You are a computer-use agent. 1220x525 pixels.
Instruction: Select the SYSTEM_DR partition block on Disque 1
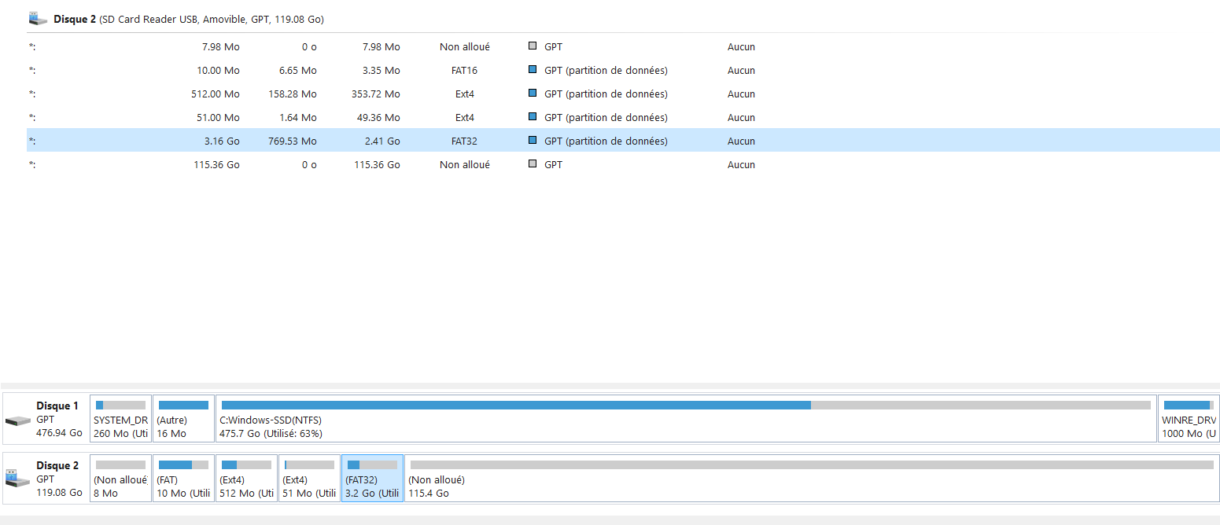pyautogui.click(x=120, y=426)
